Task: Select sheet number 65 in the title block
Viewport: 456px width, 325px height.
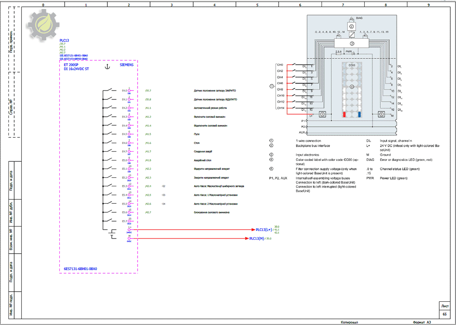Action: pos(444,314)
